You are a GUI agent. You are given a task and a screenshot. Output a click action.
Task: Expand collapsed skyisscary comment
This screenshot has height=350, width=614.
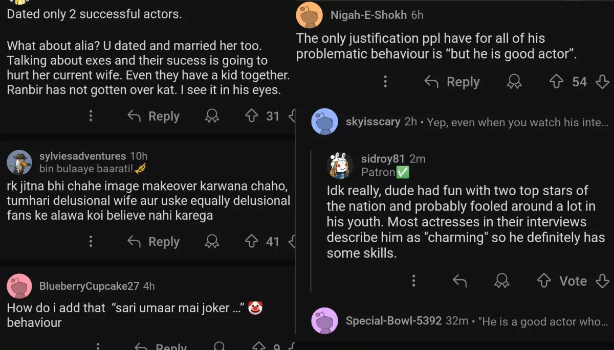[x=461, y=122]
